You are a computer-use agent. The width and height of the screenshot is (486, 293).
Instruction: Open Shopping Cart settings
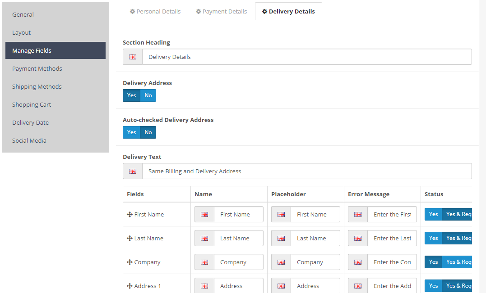click(x=56, y=104)
